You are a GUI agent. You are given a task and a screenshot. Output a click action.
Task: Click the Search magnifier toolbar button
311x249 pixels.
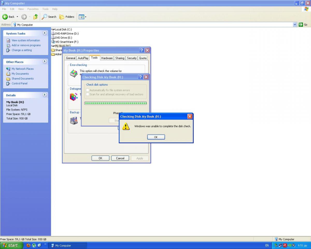(x=49, y=17)
